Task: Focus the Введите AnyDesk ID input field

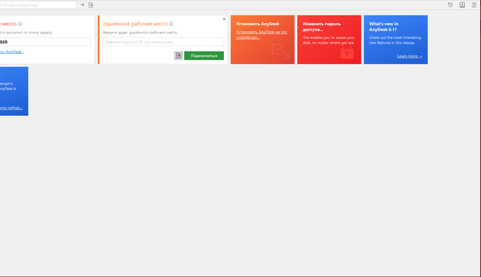Action: click(x=163, y=42)
